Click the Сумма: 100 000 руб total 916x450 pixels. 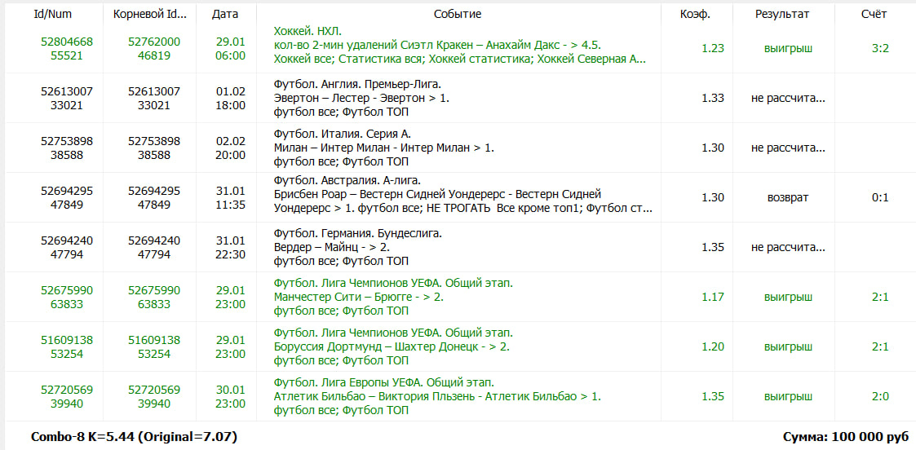click(846, 437)
